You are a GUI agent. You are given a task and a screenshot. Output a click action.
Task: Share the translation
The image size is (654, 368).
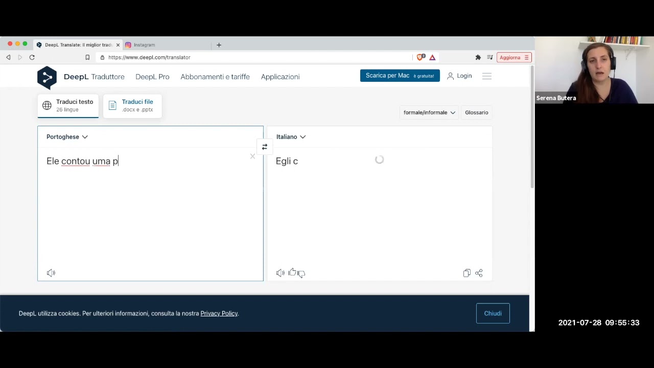479,273
